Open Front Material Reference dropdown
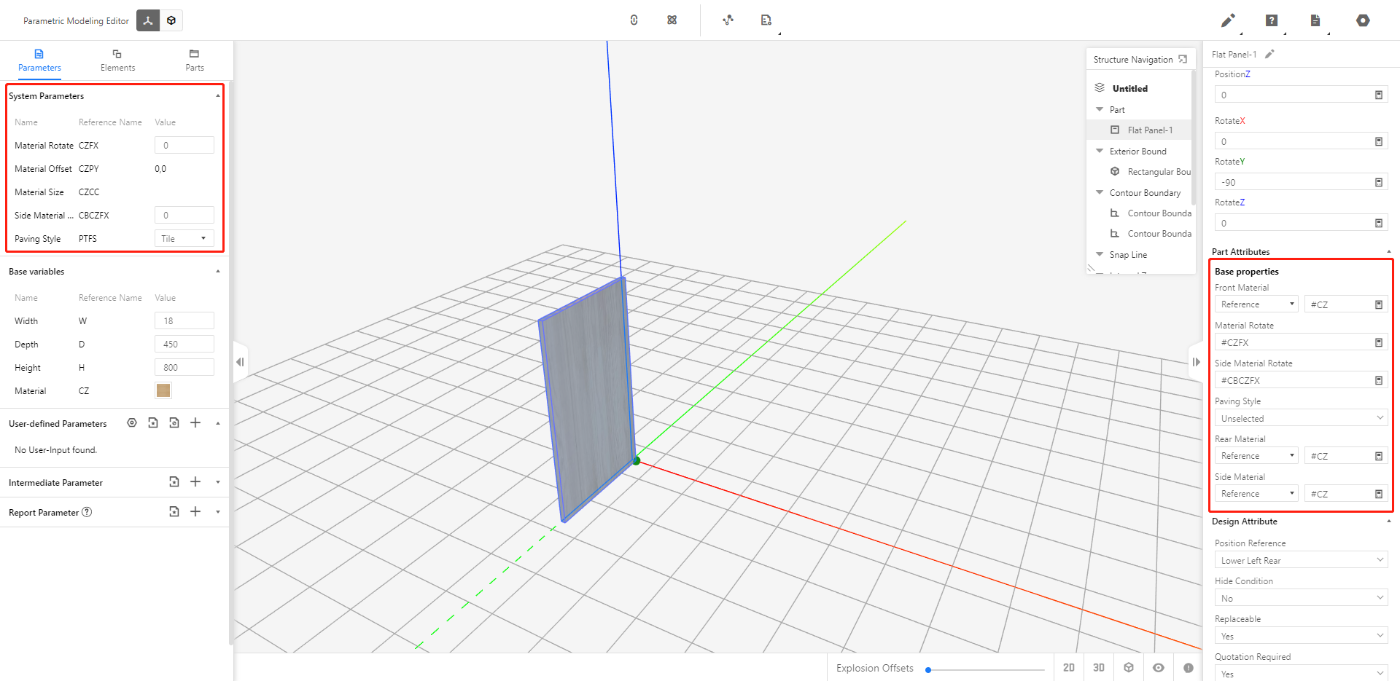Viewport: 1400px width, 681px height. click(x=1256, y=304)
